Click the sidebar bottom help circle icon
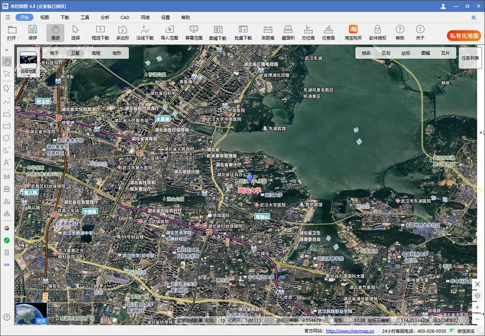This screenshot has width=485, height=336. coord(7,317)
